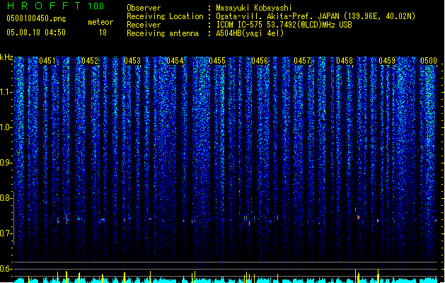Click the 0459 time marker
This screenshot has width=445, height=283.
pos(387,61)
